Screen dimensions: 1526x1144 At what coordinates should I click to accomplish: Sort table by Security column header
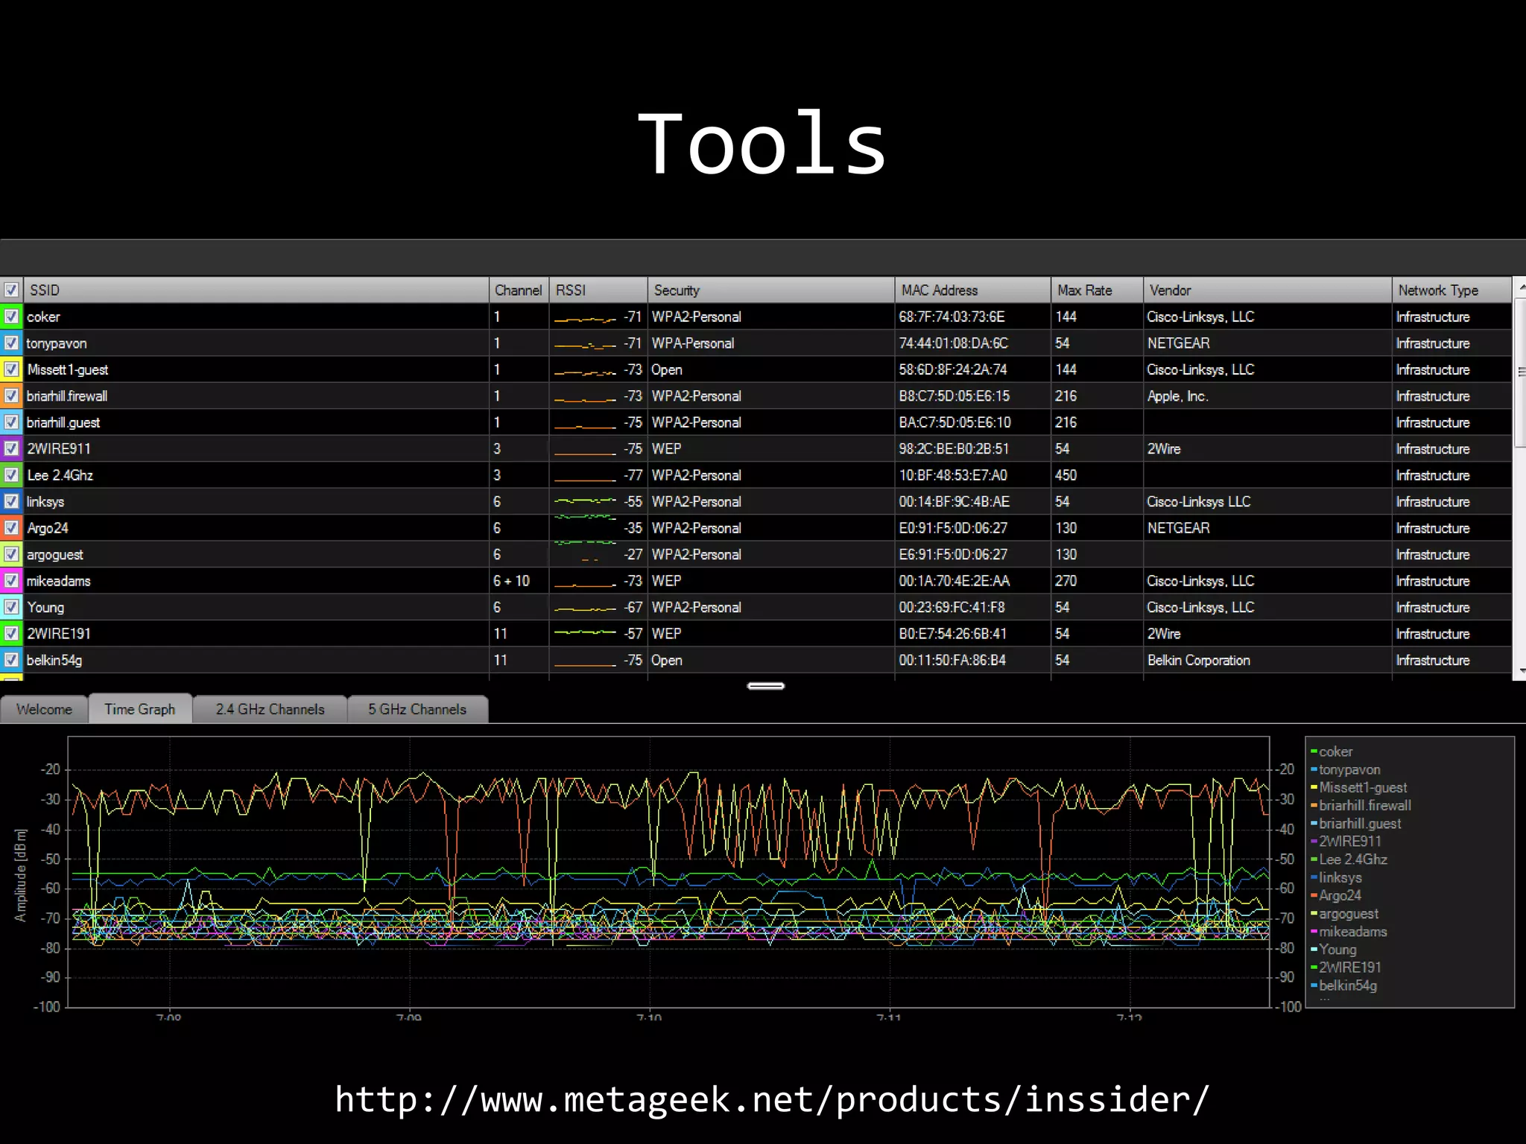coord(771,290)
